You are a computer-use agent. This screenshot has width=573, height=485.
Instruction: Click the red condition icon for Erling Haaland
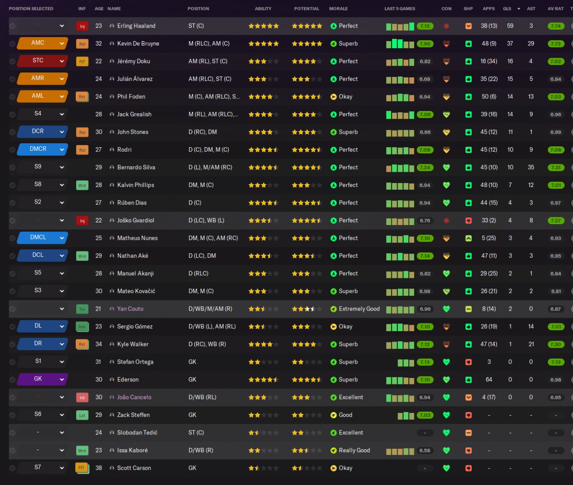(x=446, y=26)
